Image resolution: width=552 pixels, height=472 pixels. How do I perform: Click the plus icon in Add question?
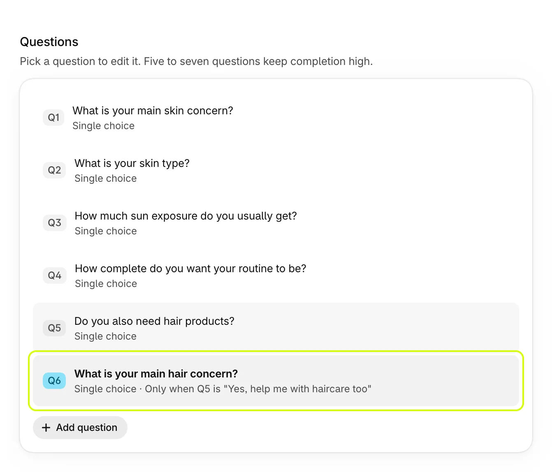pos(46,428)
